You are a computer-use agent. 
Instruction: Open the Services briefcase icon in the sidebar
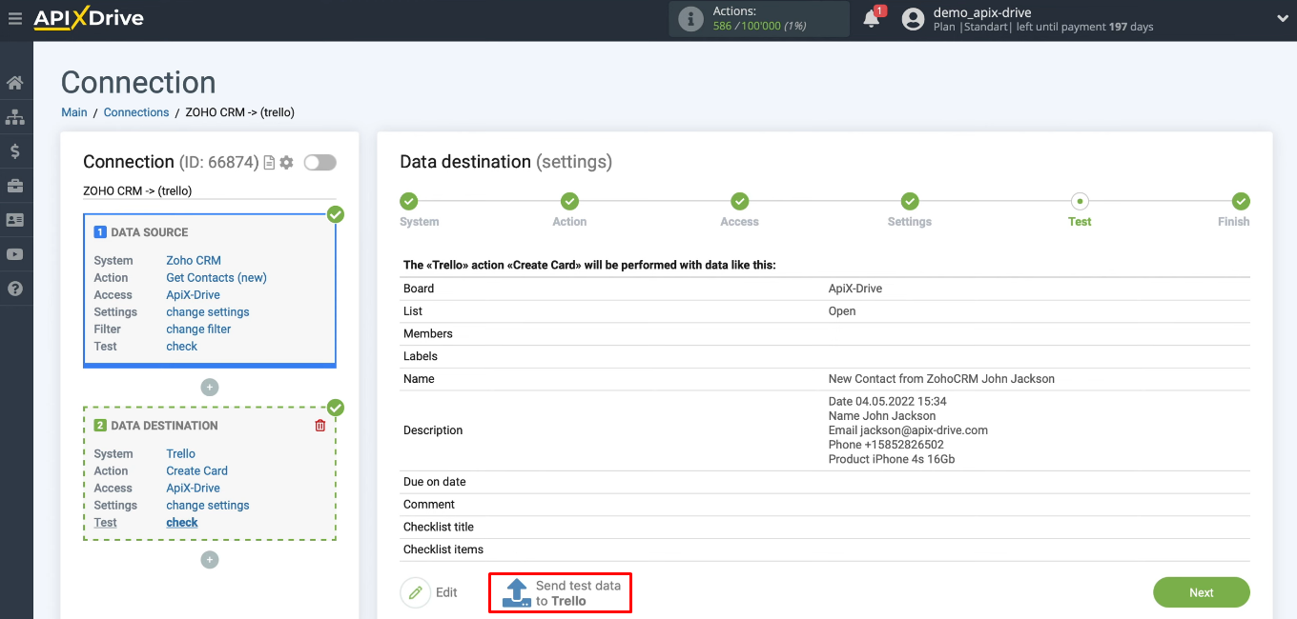click(15, 185)
